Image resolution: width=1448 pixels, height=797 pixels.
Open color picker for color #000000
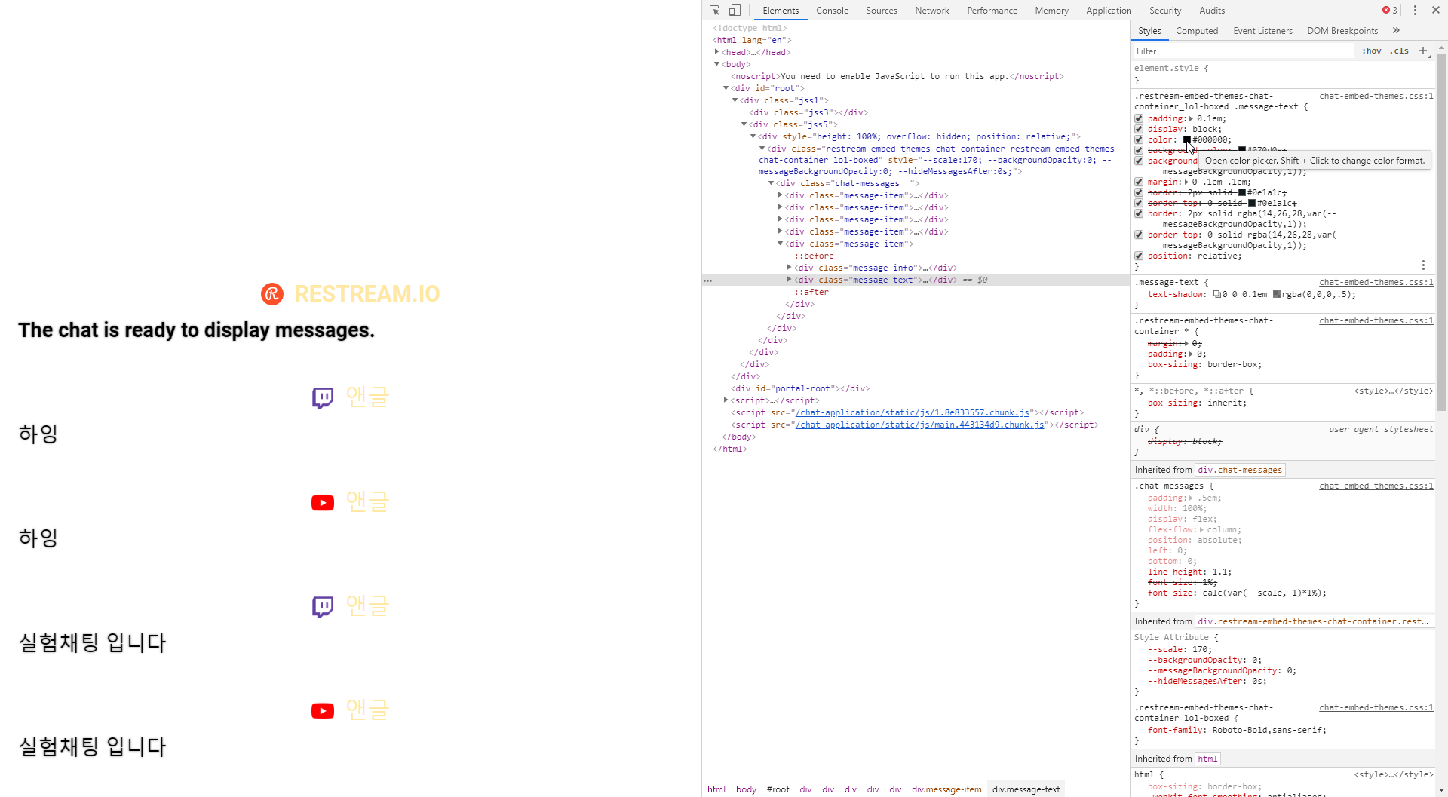click(x=1187, y=139)
